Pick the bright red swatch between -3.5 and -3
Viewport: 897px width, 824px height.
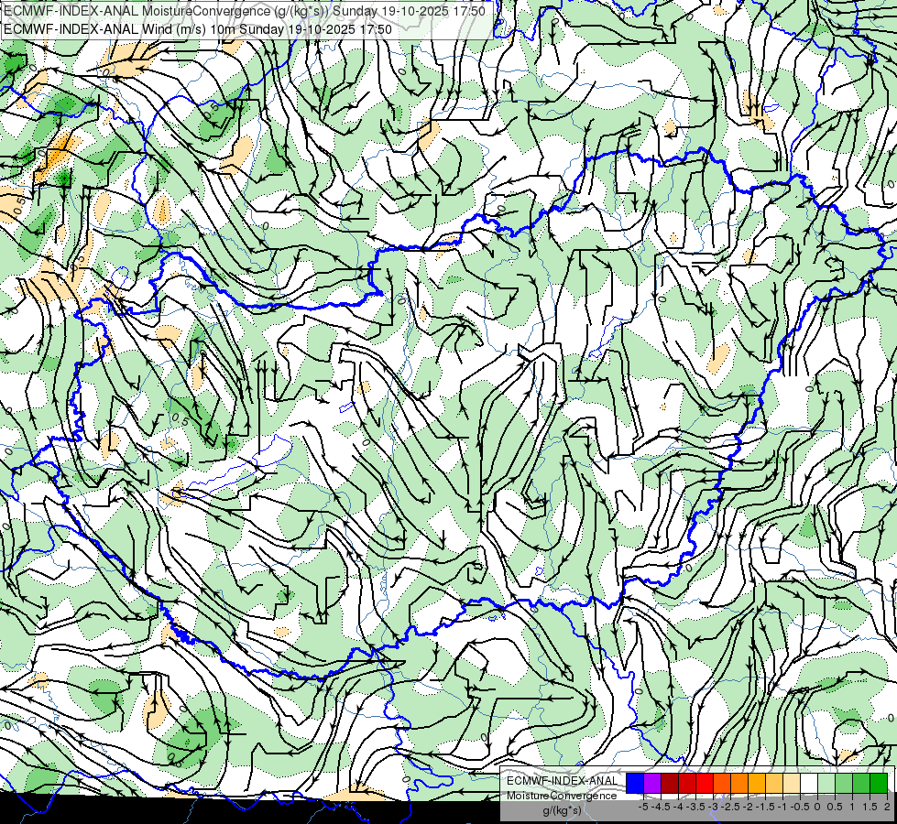(705, 784)
